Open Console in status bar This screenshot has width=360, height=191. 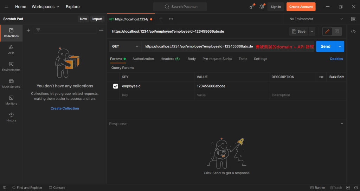[x=57, y=187]
